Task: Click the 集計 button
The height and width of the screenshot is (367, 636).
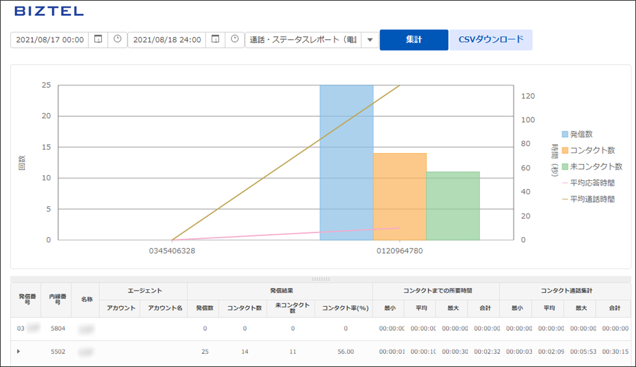Action: [414, 40]
